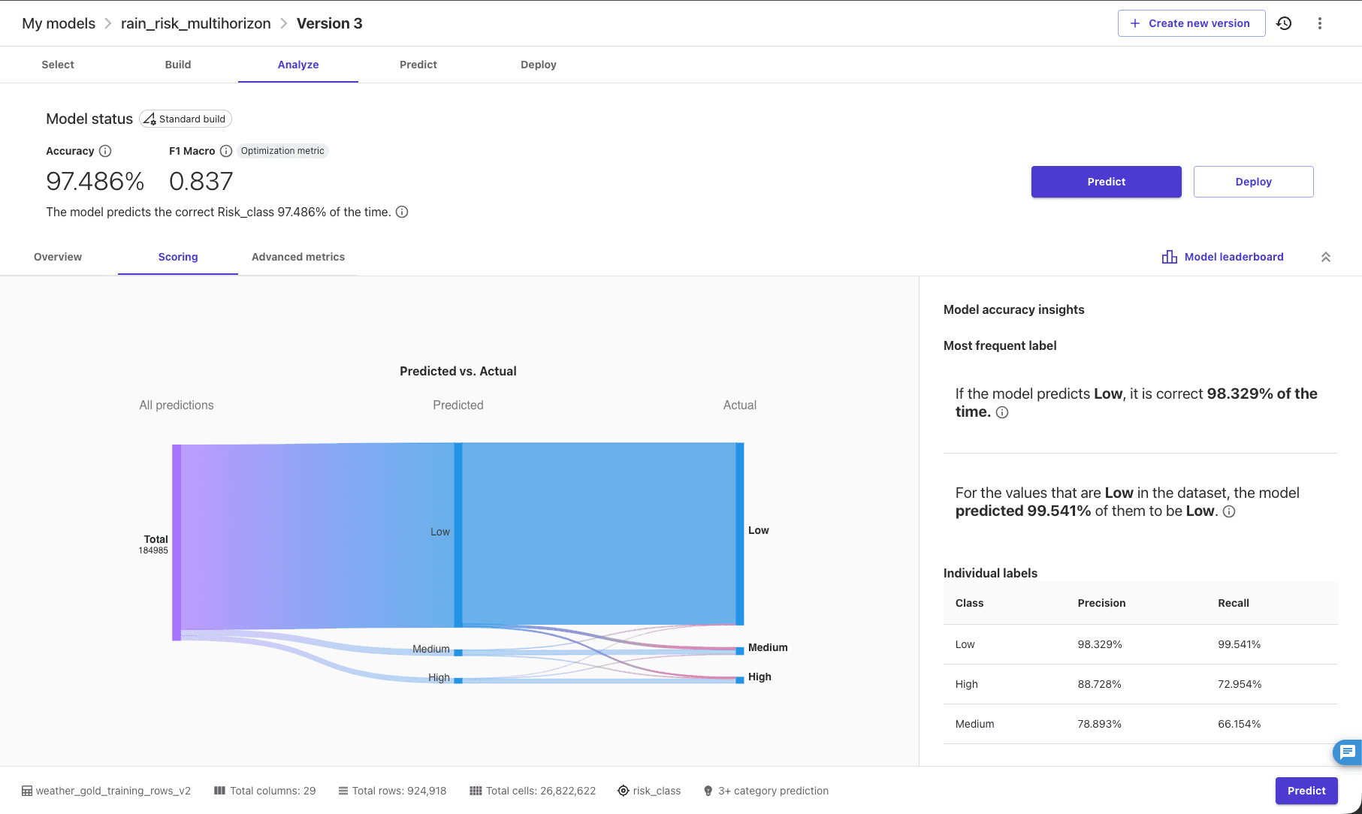View the Accuracy info icon tooltip
Screen dimensions: 1362x814
tap(104, 151)
